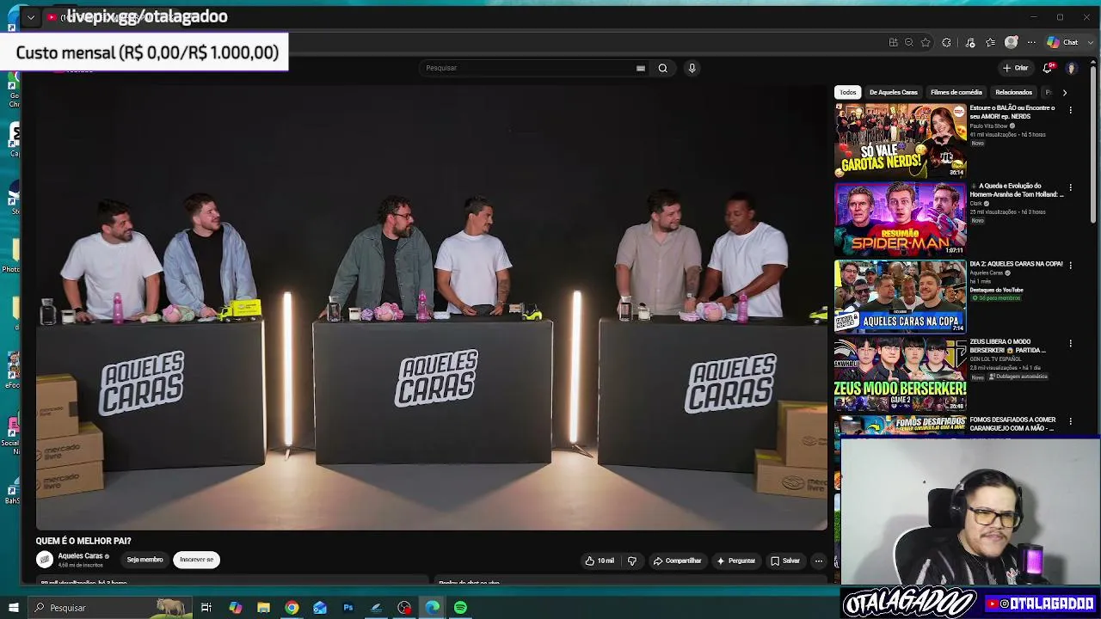Open the Resumão Spider-Man video thumbnail
Image resolution: width=1101 pixels, height=619 pixels.
[x=901, y=218]
